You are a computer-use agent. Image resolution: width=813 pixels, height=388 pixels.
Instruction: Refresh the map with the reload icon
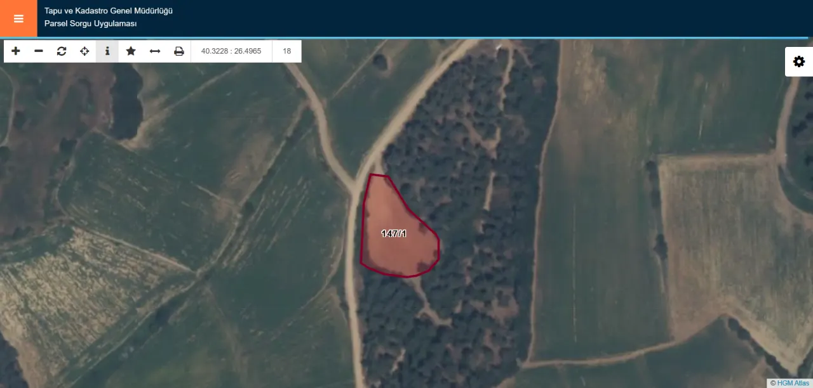62,51
